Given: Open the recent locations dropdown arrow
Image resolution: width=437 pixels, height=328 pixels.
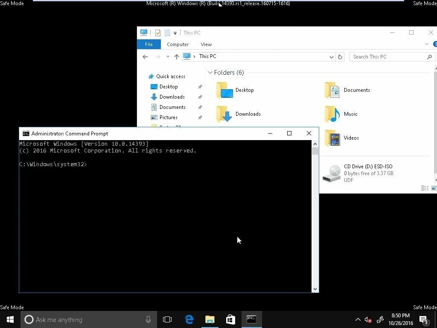Looking at the screenshot, I should click(168, 57).
